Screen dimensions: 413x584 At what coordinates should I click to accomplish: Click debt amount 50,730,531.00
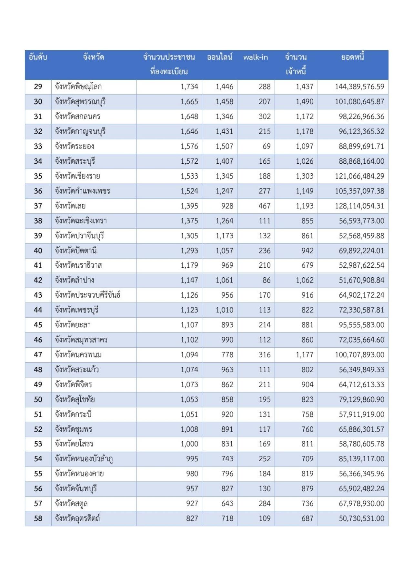tap(361, 518)
